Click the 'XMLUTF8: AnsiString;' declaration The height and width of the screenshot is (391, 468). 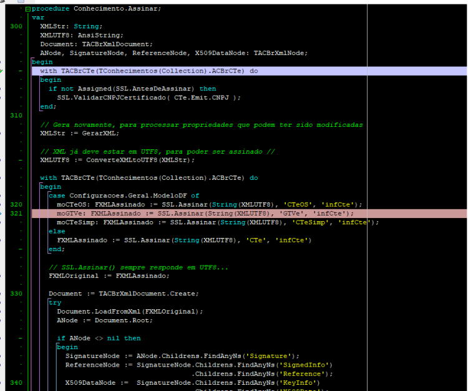pos(82,35)
